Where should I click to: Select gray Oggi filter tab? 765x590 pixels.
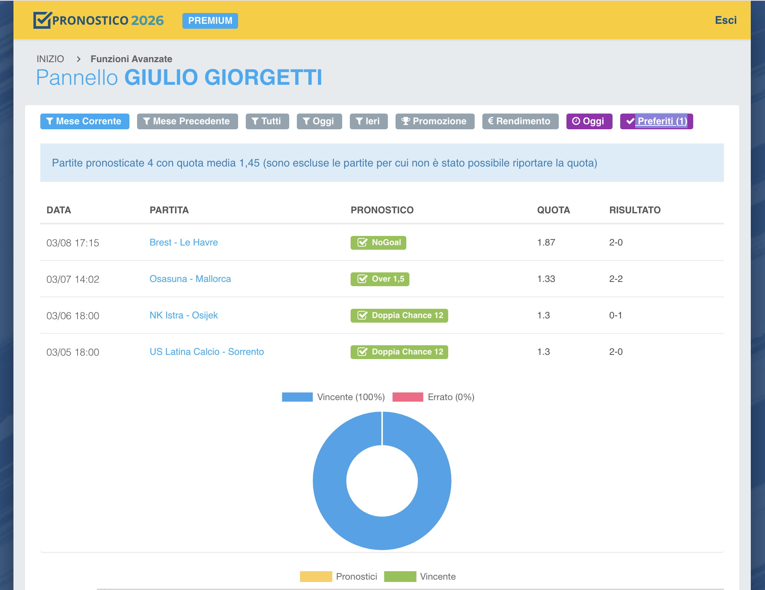[319, 121]
